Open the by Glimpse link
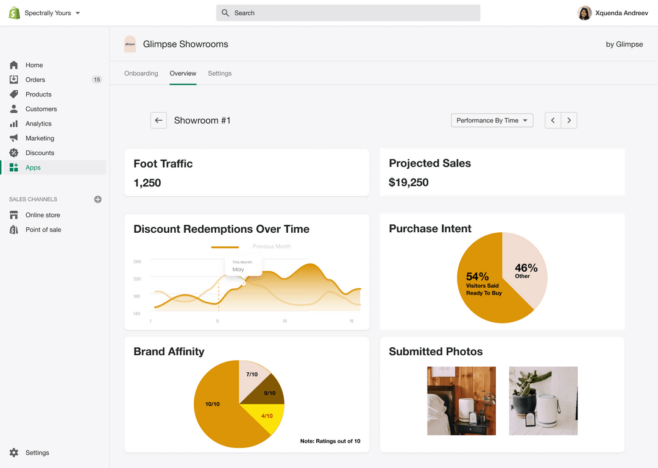 click(624, 44)
